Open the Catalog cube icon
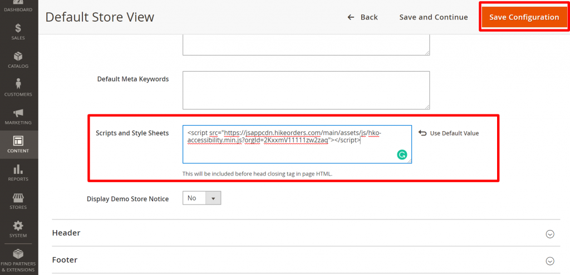 (x=18, y=56)
